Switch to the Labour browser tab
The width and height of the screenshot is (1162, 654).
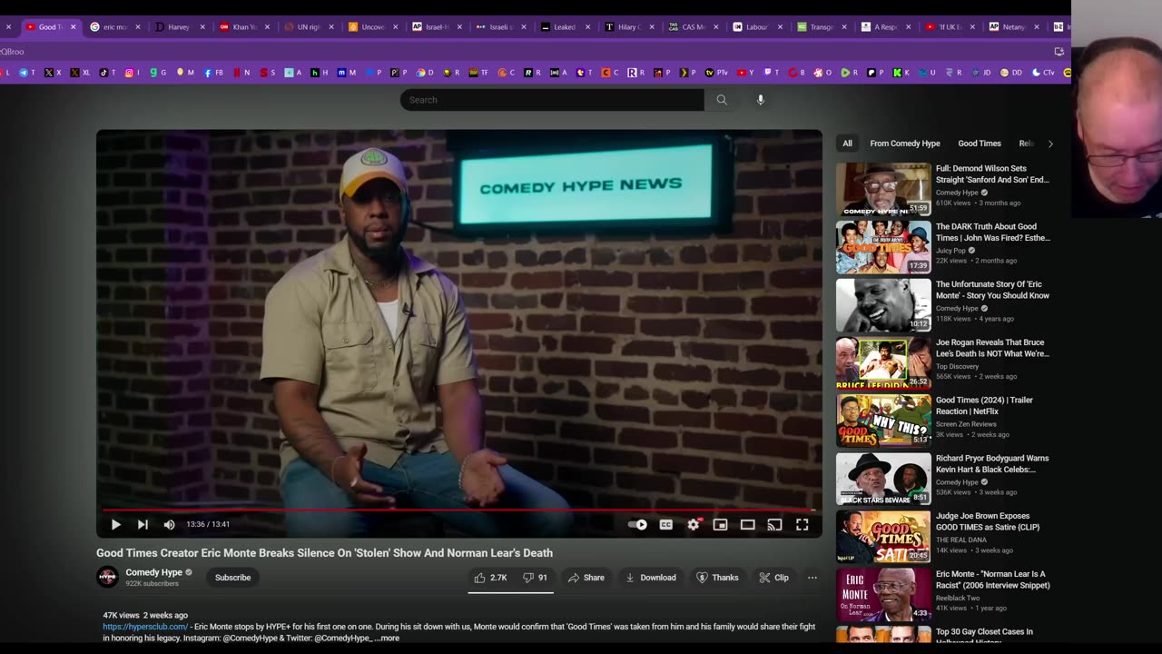pyautogui.click(x=757, y=27)
